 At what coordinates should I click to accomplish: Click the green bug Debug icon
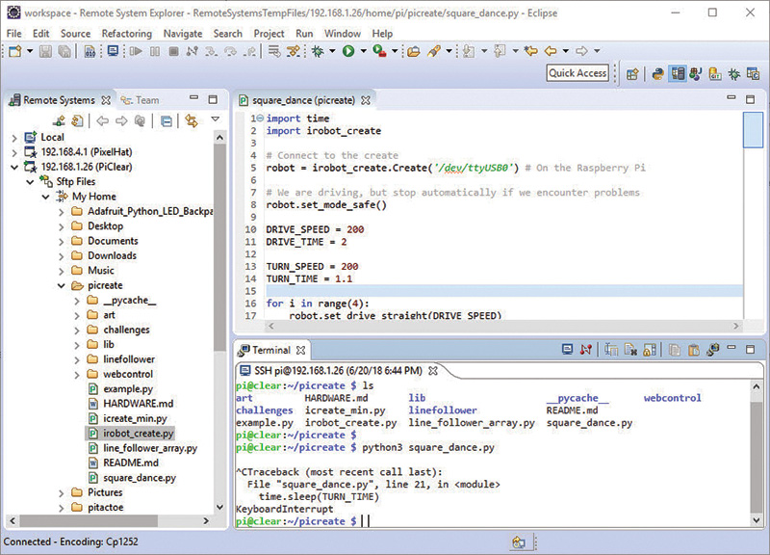pyautogui.click(x=318, y=51)
